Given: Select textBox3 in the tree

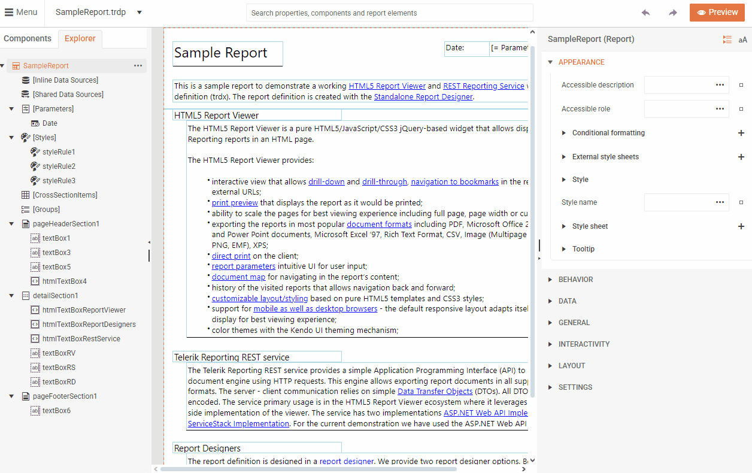Looking at the screenshot, I should (56, 253).
